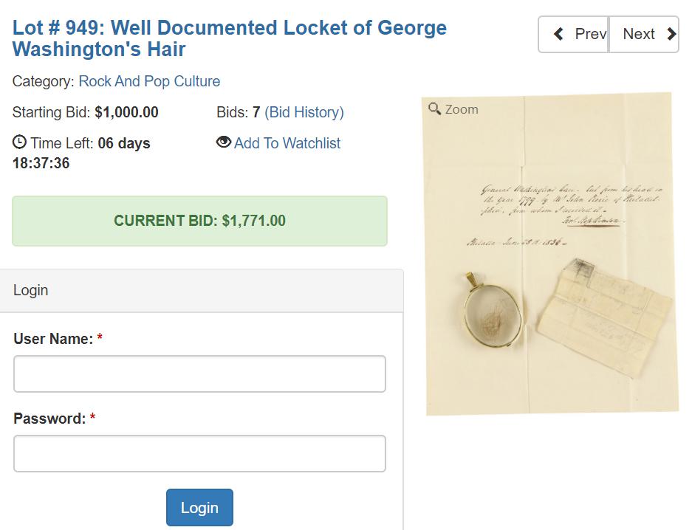
Task: Open the Rock And Pop Culture category
Action: [x=149, y=81]
